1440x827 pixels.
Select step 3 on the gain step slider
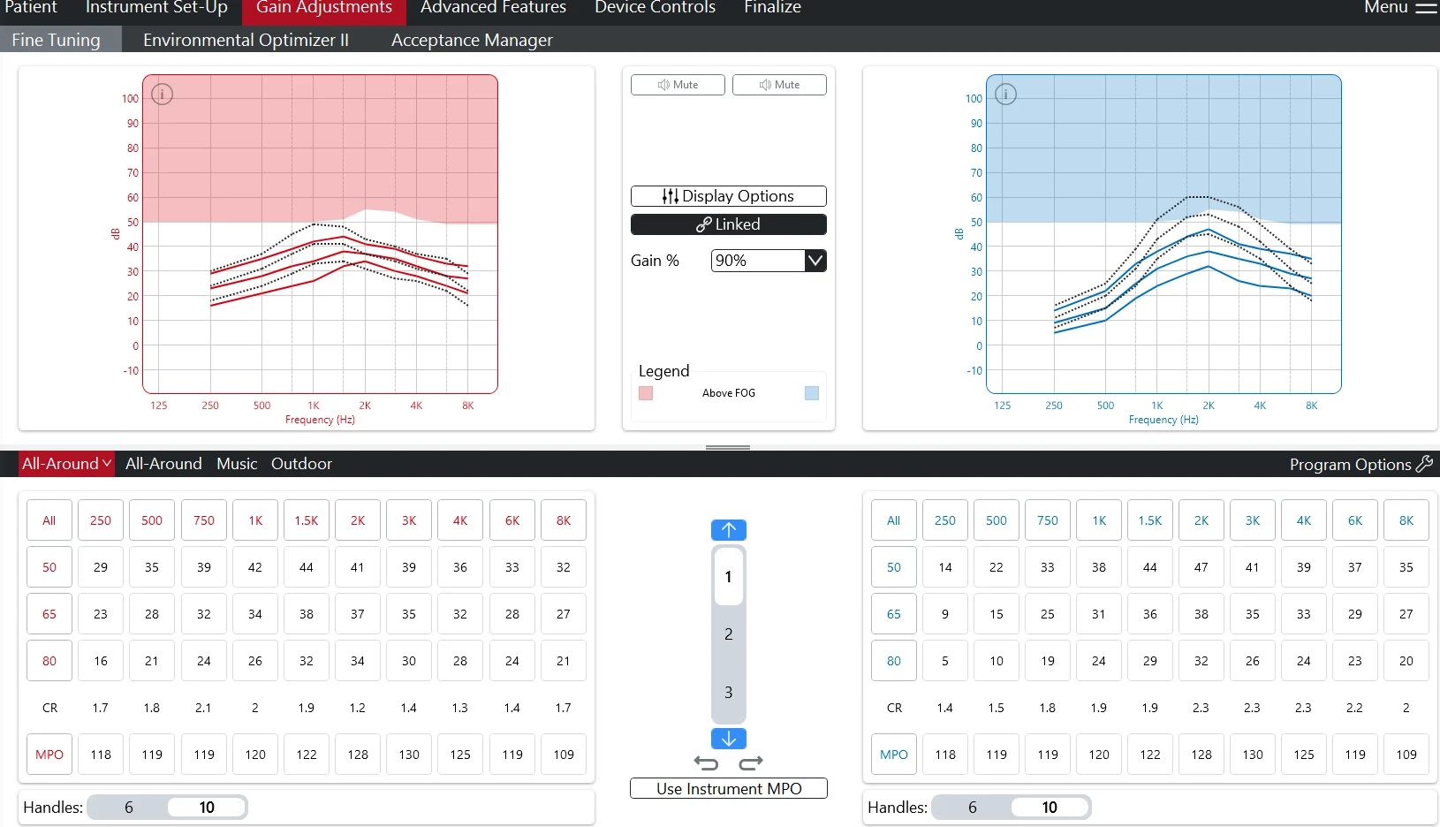click(729, 693)
